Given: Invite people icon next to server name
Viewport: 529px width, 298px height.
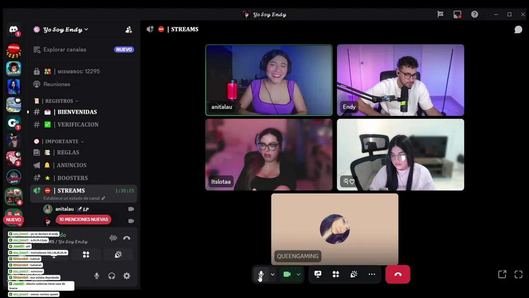Looking at the screenshot, I should 129,30.
